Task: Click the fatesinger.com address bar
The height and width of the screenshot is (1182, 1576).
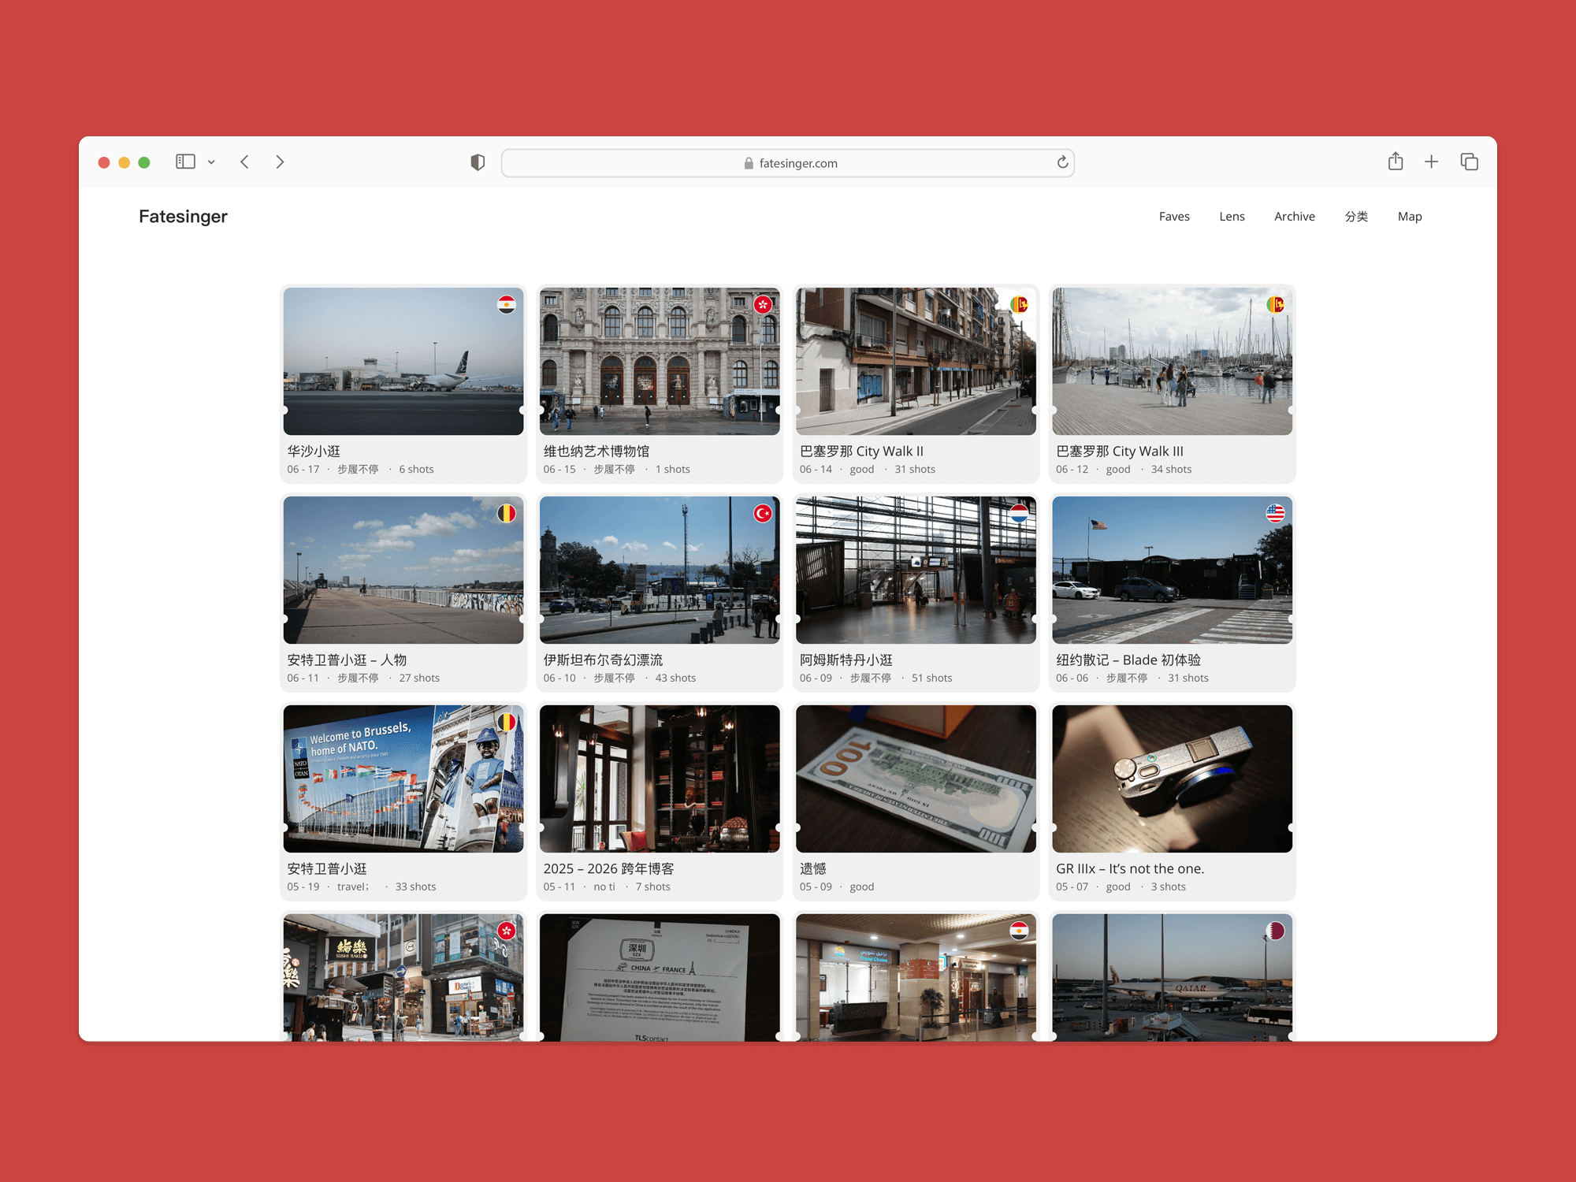Action: 788,163
